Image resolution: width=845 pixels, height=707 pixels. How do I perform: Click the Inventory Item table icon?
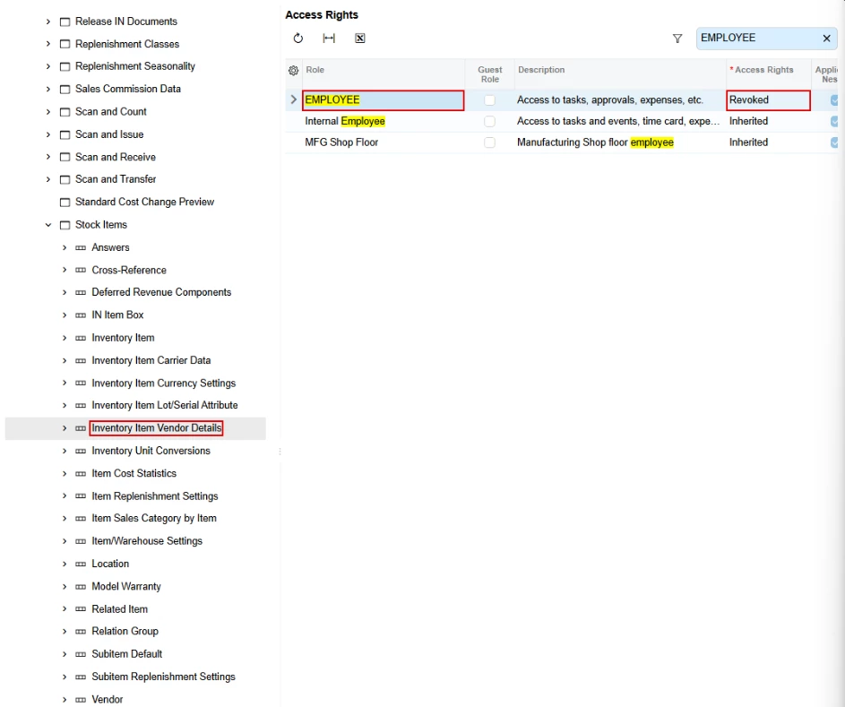(81, 339)
